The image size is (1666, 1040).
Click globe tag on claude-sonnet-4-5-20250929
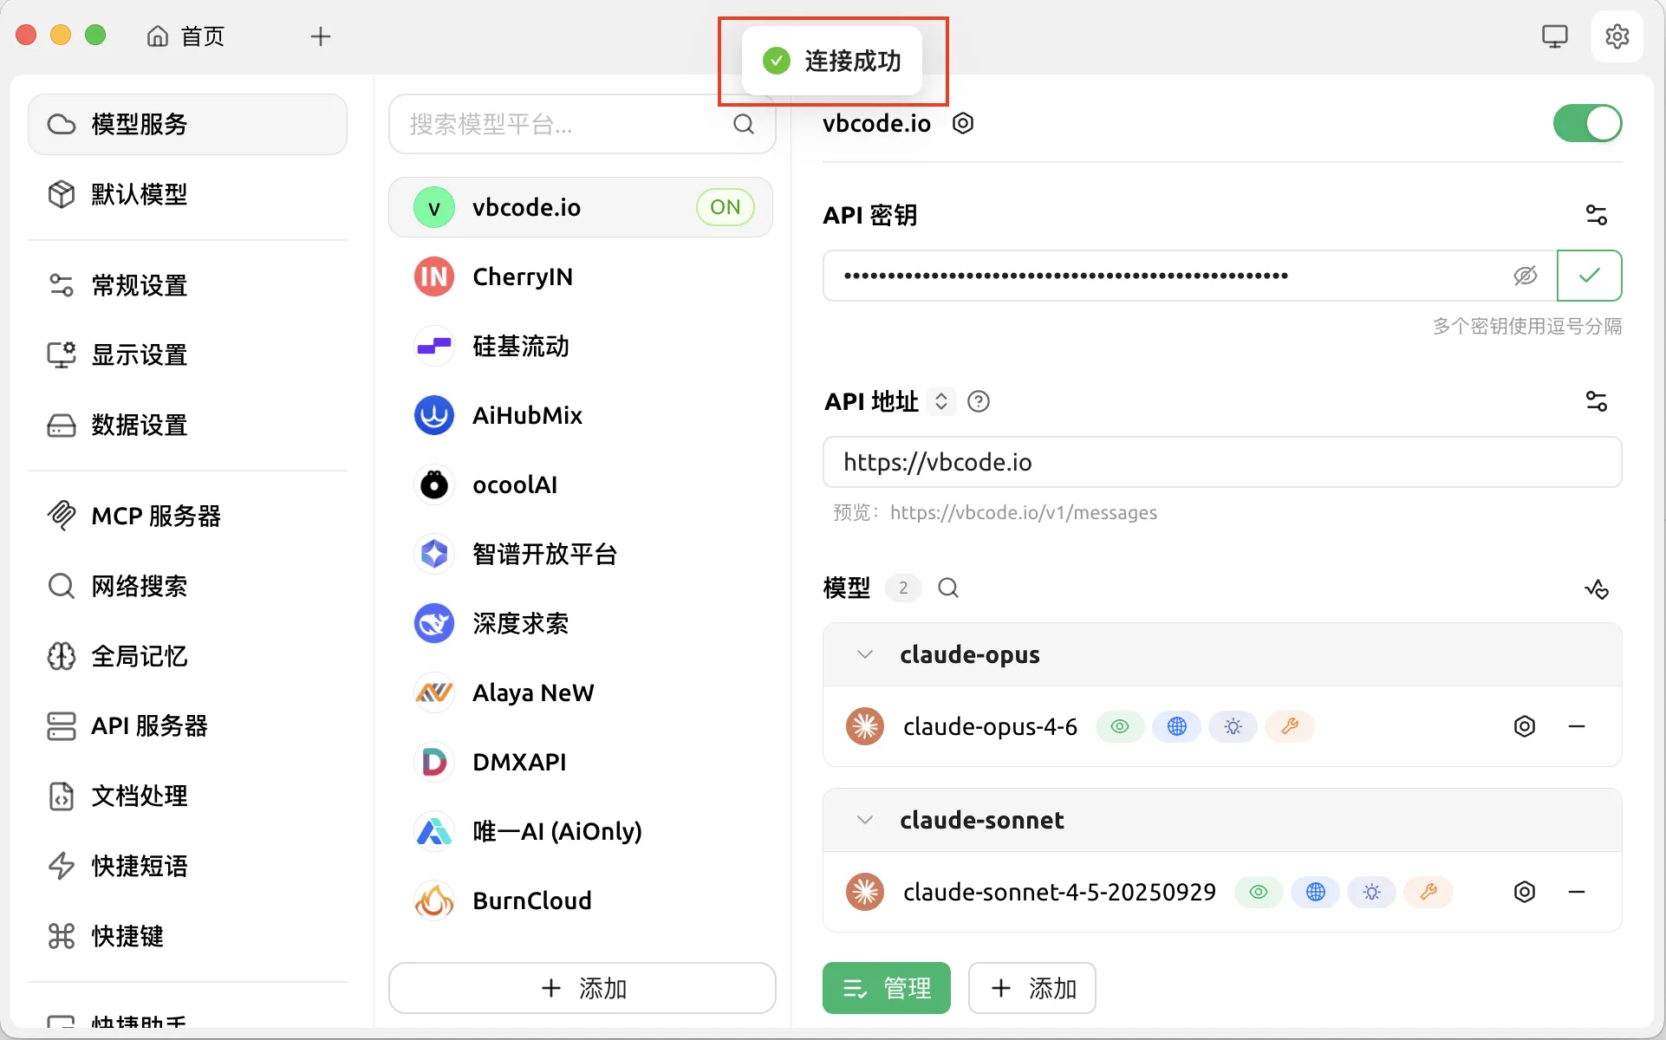[x=1315, y=892]
